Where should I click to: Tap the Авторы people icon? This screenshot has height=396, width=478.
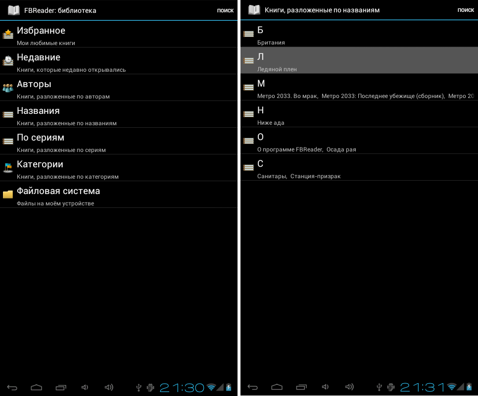point(8,88)
